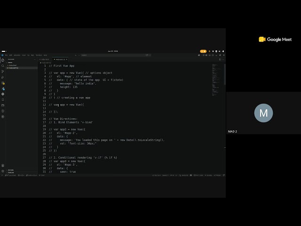The image size is (301, 226).
Task: Select the highlighted JS file in Explorer
Action: click(22, 68)
